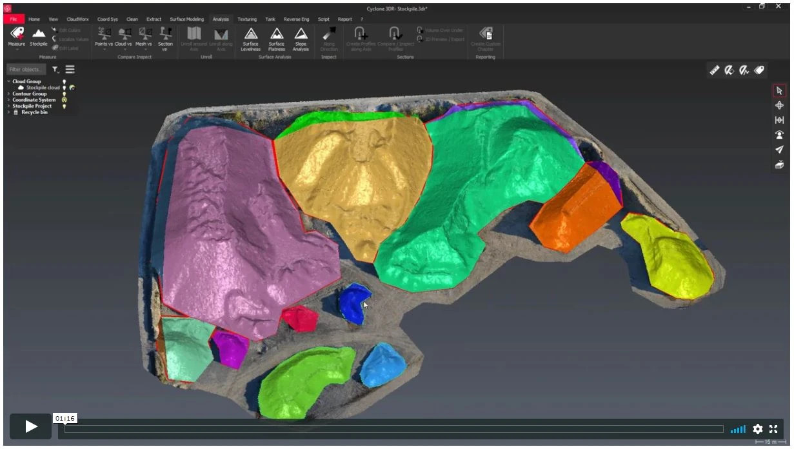794x449 pixels.
Task: Type in the Filter objects field
Action: point(26,69)
